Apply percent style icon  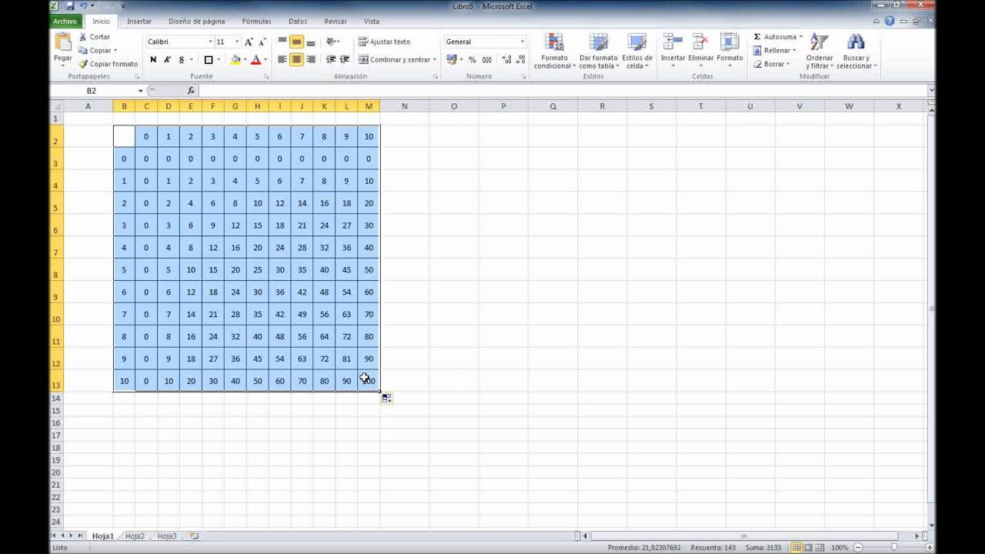(472, 59)
